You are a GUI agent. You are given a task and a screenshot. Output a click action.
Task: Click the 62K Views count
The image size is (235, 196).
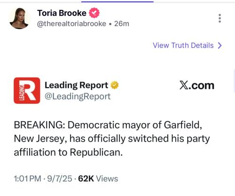point(98,179)
